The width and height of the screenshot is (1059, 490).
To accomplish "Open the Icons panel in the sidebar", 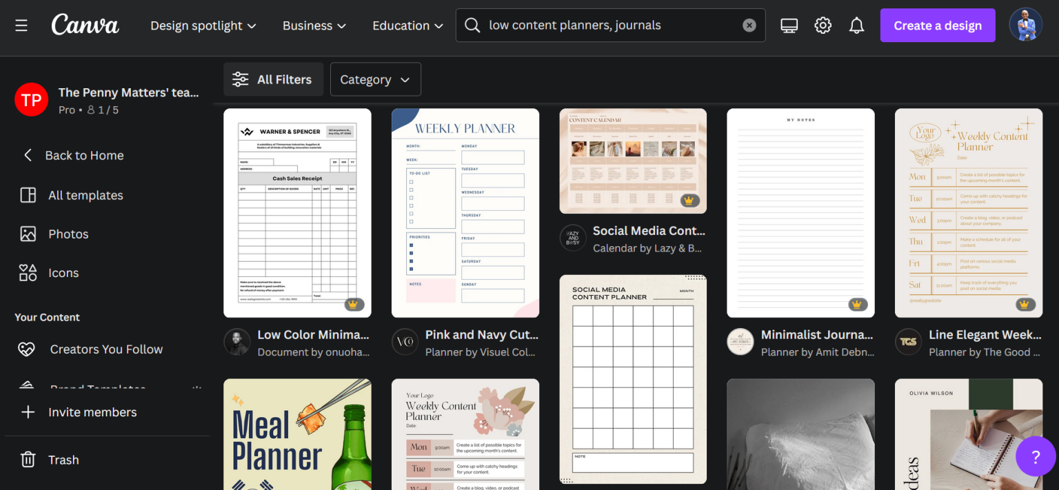I will 63,273.
